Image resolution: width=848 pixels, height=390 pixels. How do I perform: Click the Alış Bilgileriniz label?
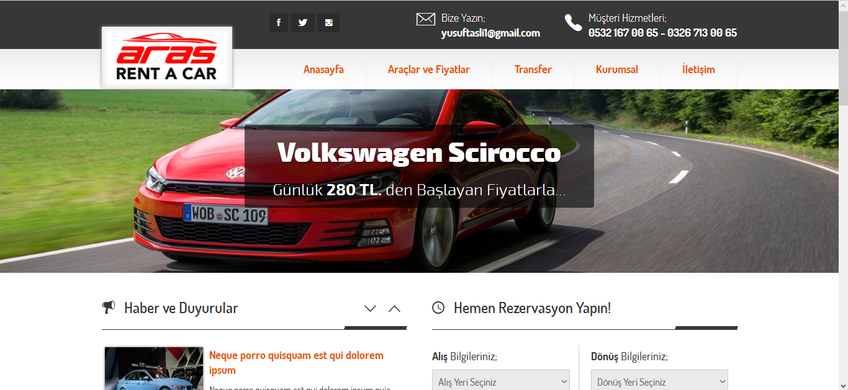[464, 357]
